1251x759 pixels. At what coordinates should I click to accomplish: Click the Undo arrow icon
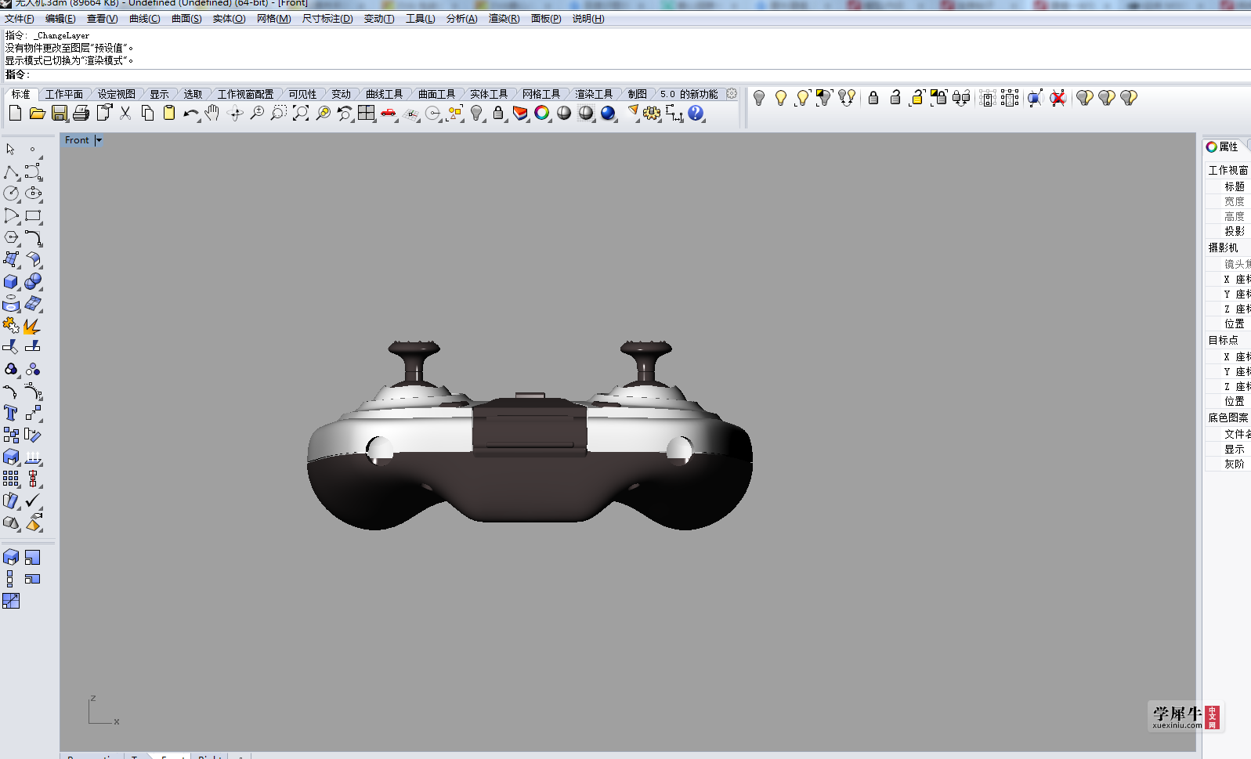point(191,114)
